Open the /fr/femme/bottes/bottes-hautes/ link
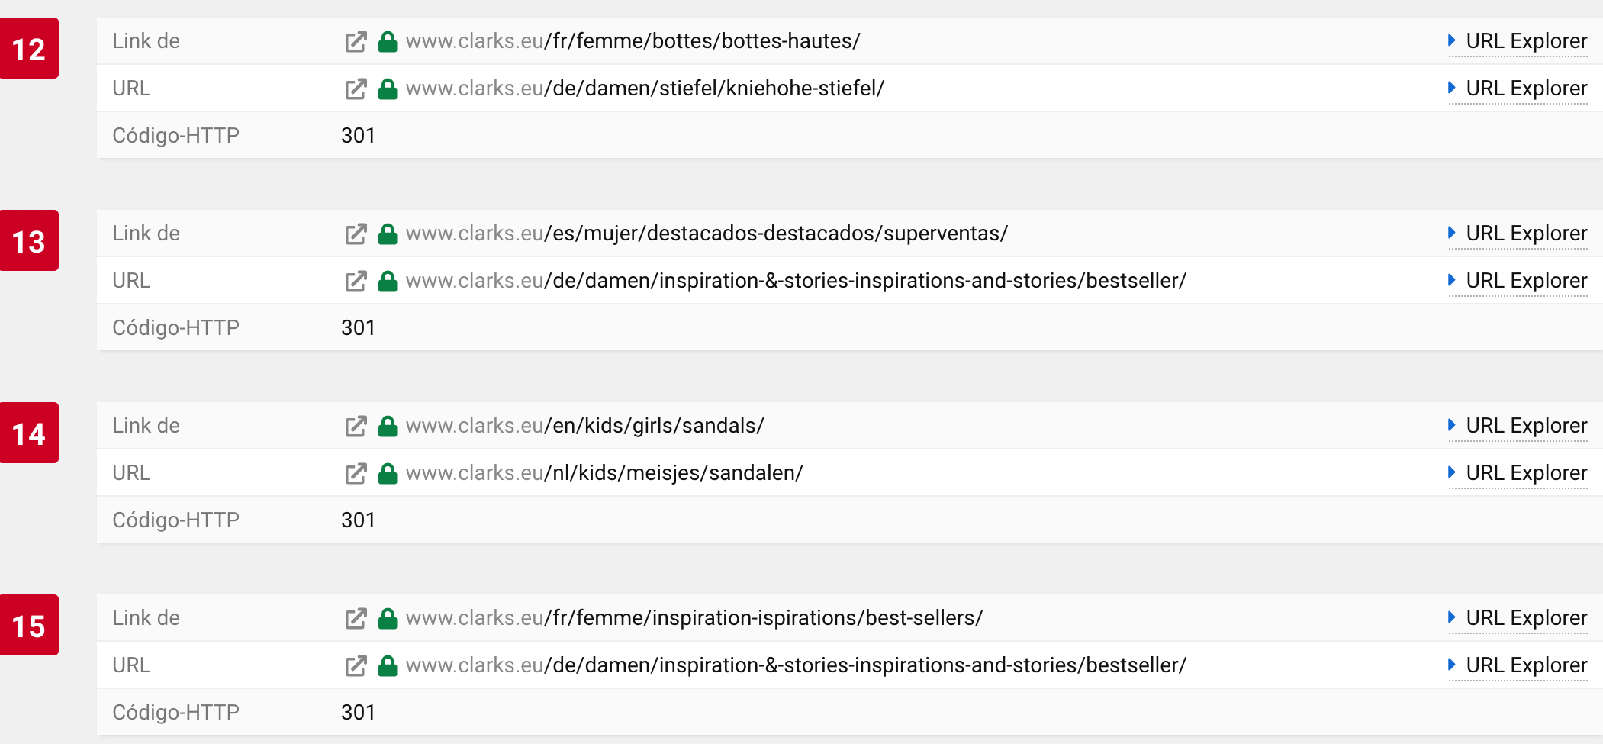Image resolution: width=1603 pixels, height=744 pixels. tap(633, 41)
